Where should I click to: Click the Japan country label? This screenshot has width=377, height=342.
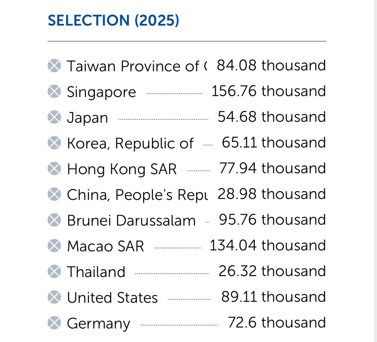[87, 118]
